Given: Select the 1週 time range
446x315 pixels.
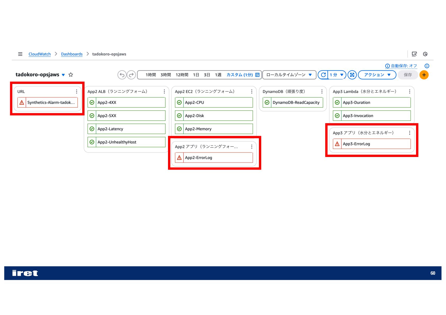Looking at the screenshot, I should (x=218, y=75).
